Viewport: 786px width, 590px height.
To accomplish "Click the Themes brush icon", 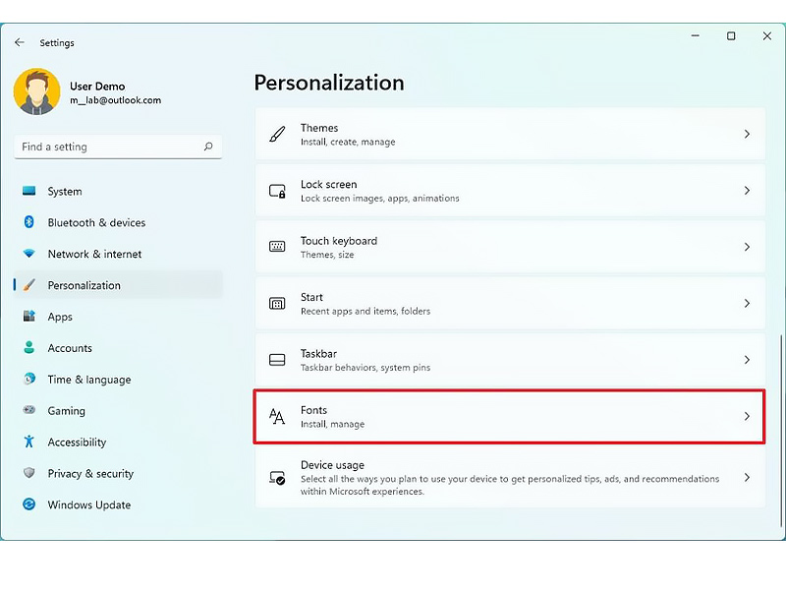I will tap(277, 134).
